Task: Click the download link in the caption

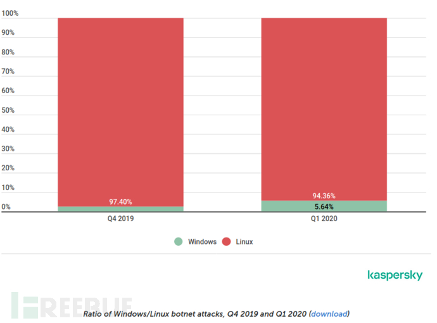Action: (329, 313)
